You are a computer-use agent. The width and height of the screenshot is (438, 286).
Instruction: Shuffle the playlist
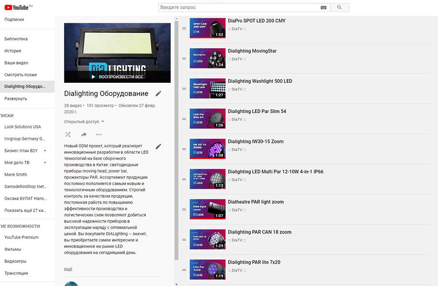pyautogui.click(x=68, y=135)
